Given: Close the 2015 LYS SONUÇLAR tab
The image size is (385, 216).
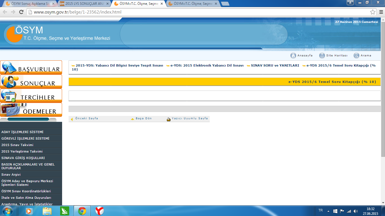Looking at the screenshot, I should 108,4.
